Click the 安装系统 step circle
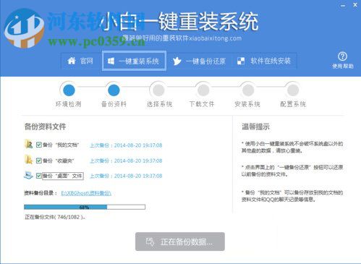361x264 pixels. point(248,90)
